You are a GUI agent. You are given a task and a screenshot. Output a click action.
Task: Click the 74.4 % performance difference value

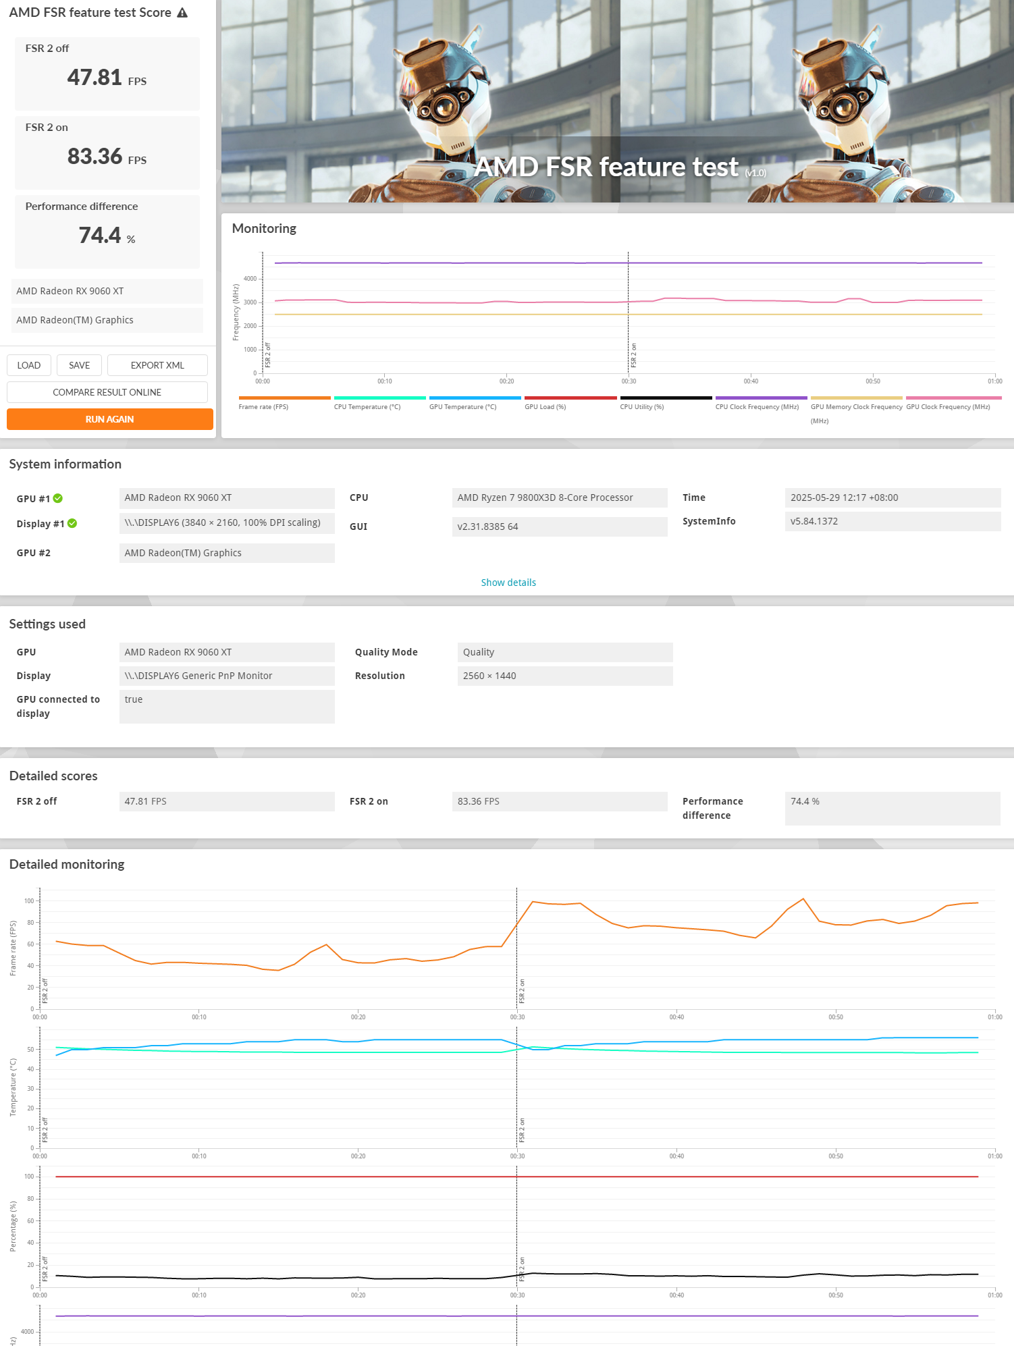tap(107, 236)
